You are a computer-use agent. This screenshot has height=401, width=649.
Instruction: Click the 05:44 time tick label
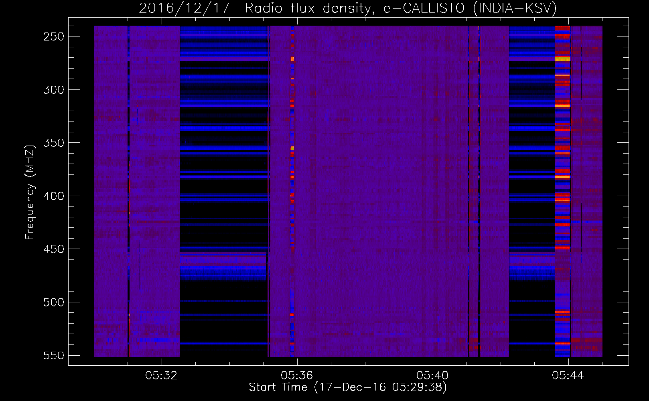tap(568, 375)
